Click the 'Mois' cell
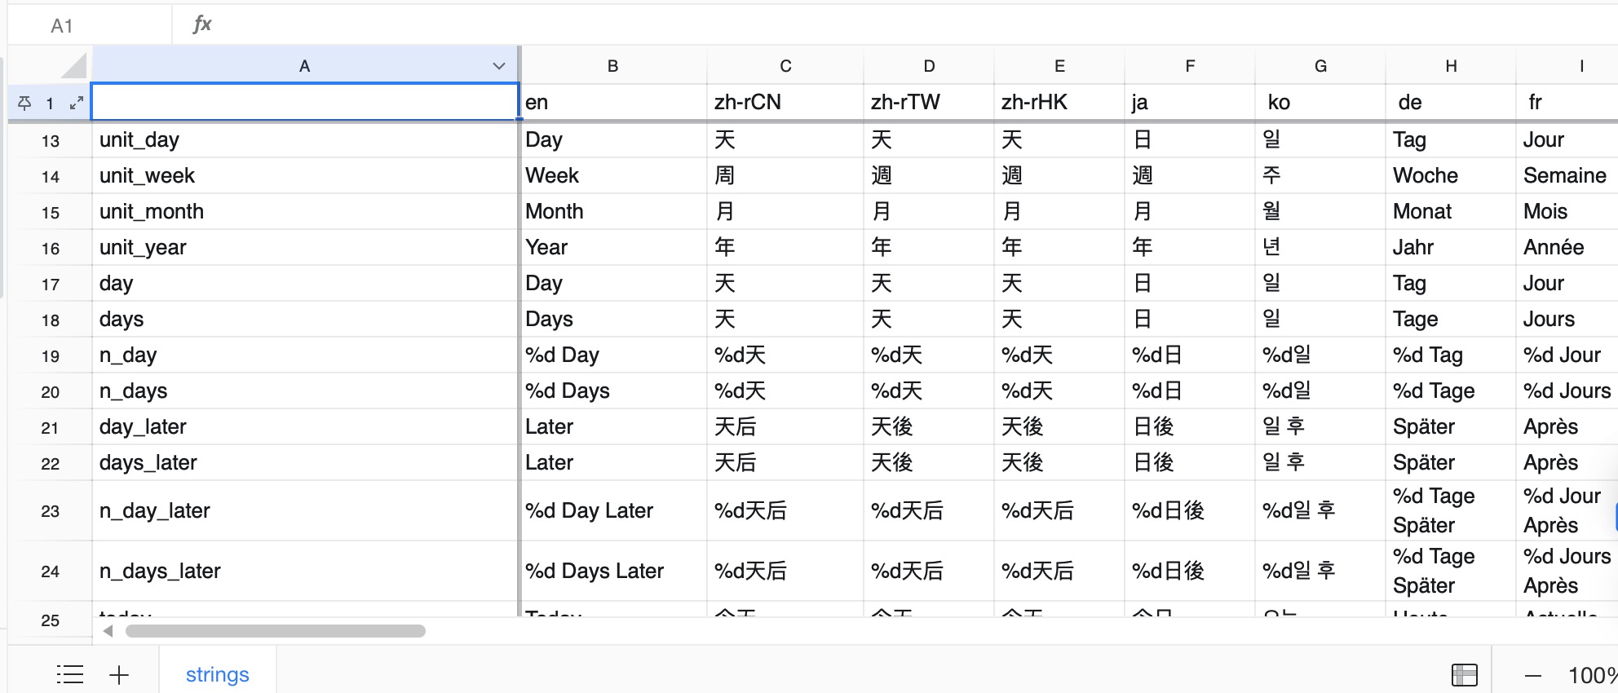 tap(1567, 211)
